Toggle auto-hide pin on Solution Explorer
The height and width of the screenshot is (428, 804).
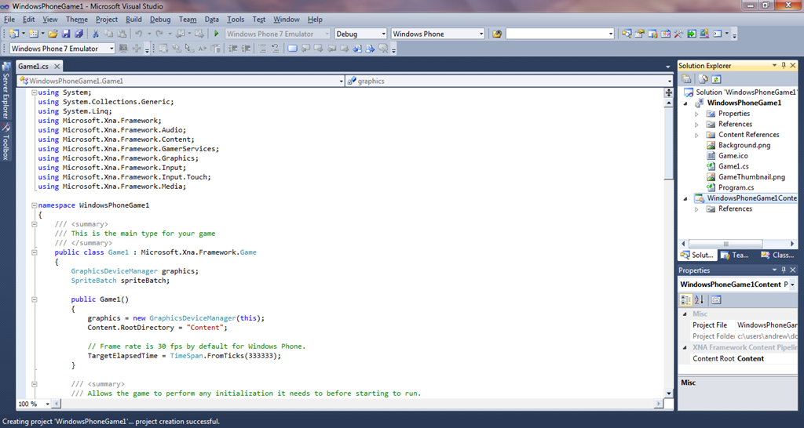784,66
